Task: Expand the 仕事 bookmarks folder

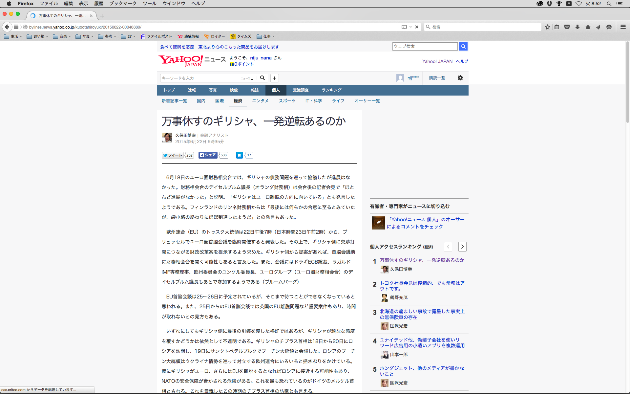Action: [x=265, y=36]
